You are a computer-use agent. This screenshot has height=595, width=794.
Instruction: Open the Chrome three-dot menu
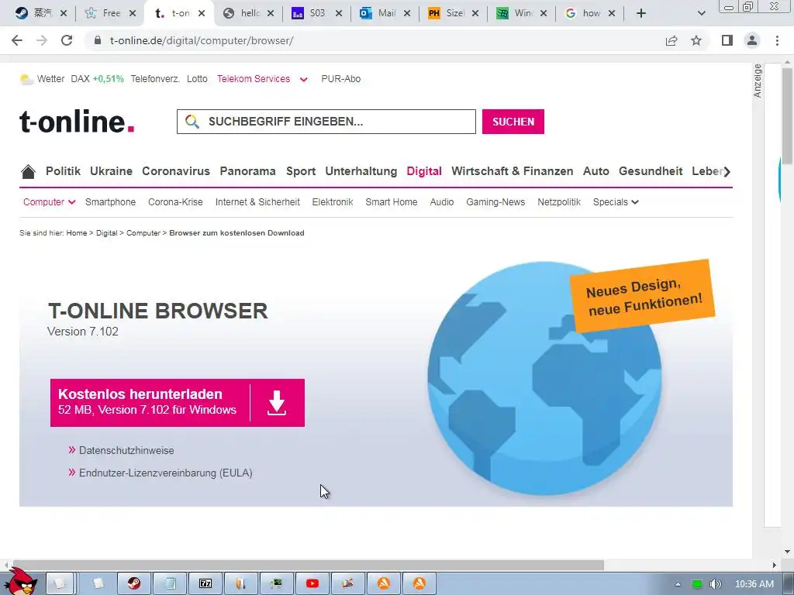point(777,40)
